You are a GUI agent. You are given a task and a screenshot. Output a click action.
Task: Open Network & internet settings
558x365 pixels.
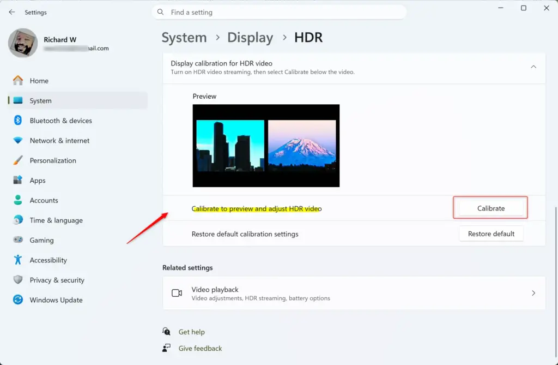[77, 140]
